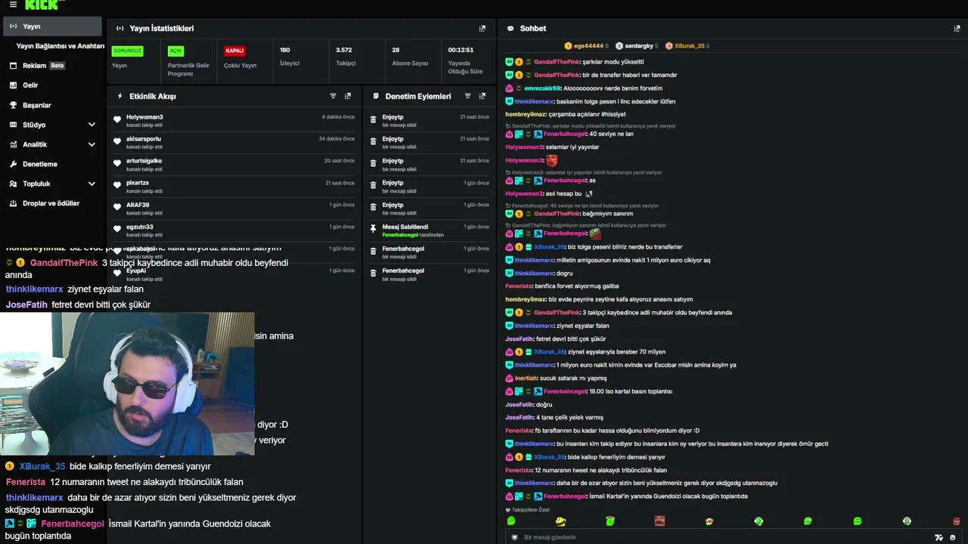Open filter options for Denetim Eylemleri

tap(467, 96)
